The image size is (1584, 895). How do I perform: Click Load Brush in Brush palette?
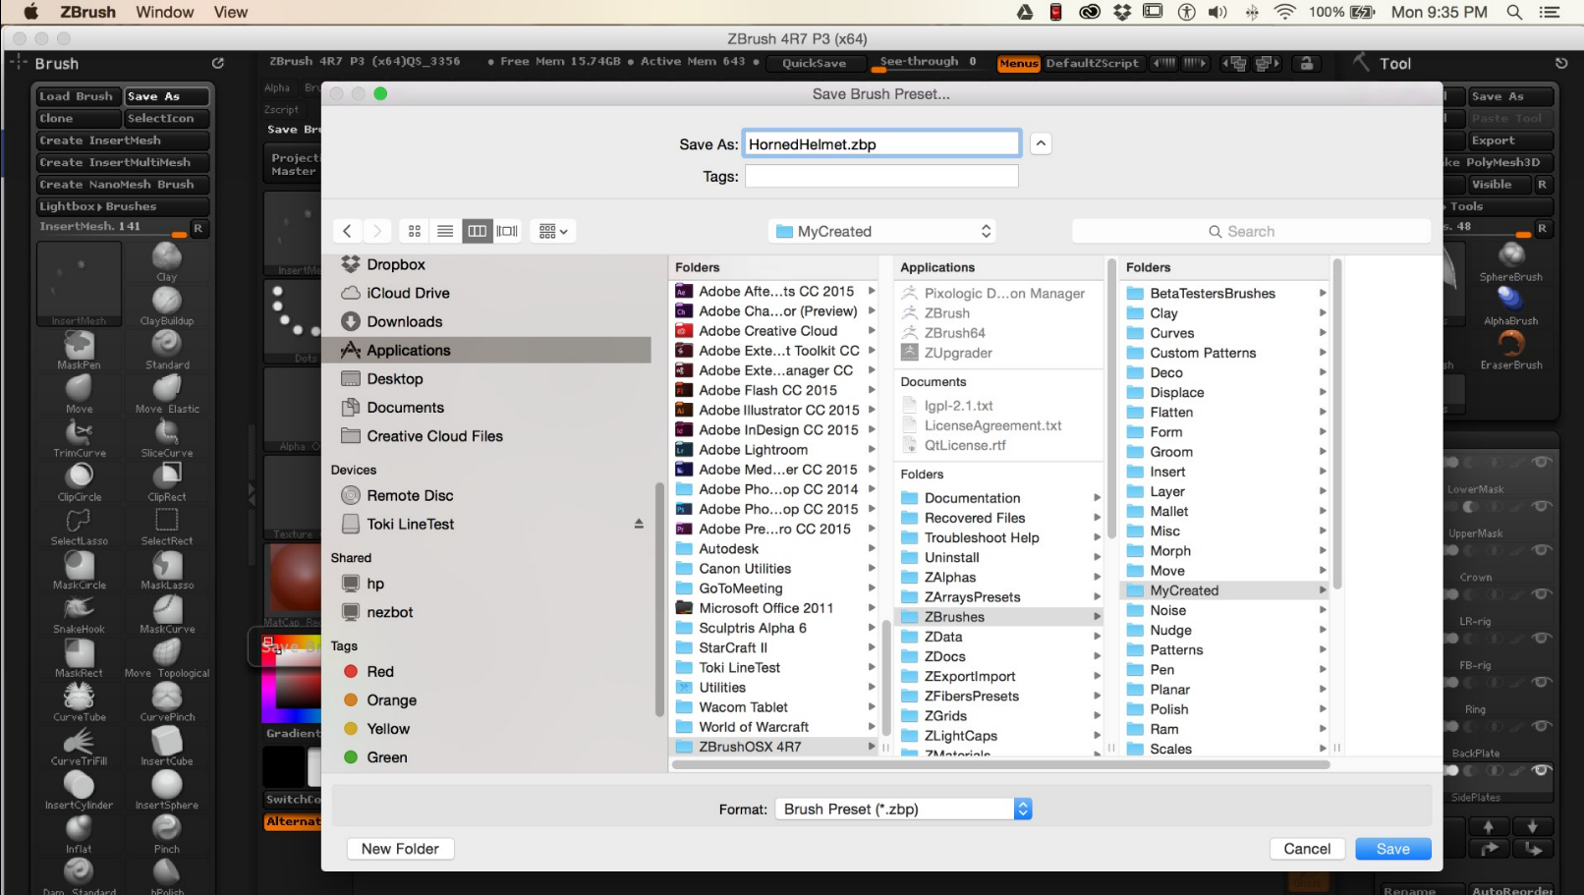[x=79, y=96]
